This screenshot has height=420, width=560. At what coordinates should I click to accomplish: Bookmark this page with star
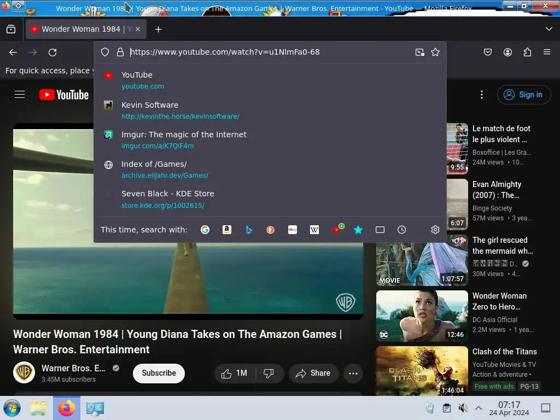pyautogui.click(x=435, y=52)
